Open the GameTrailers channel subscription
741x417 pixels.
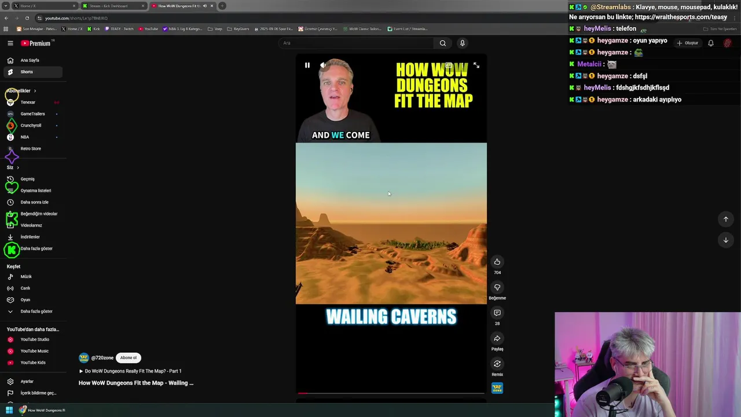(x=32, y=114)
